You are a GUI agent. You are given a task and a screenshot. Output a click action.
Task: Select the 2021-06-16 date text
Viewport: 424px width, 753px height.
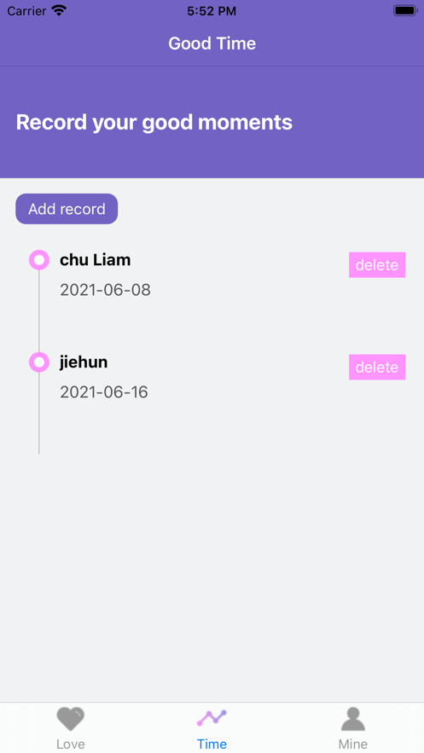coord(104,392)
